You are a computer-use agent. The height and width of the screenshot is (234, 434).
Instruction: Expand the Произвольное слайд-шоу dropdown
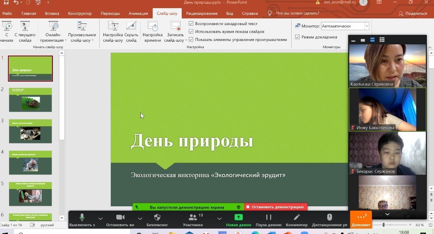coord(93,40)
